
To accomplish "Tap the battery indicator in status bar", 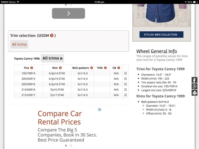I will 195,2.
